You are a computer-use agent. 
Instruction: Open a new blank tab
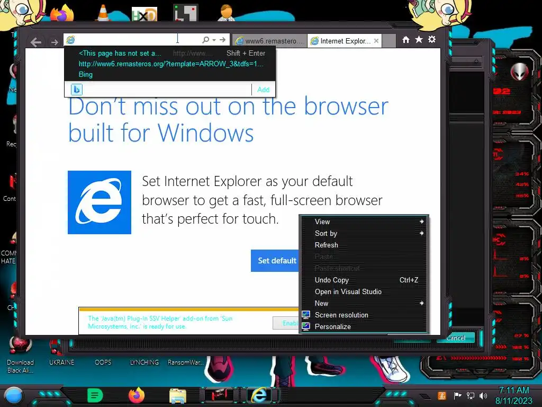[x=389, y=41]
